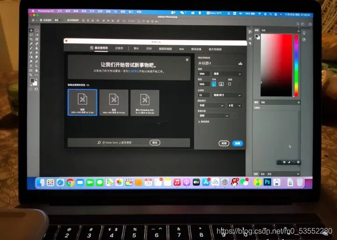Select the Eyedropper tool
Viewport: 337px width, 240px height.
pyautogui.click(x=31, y=44)
